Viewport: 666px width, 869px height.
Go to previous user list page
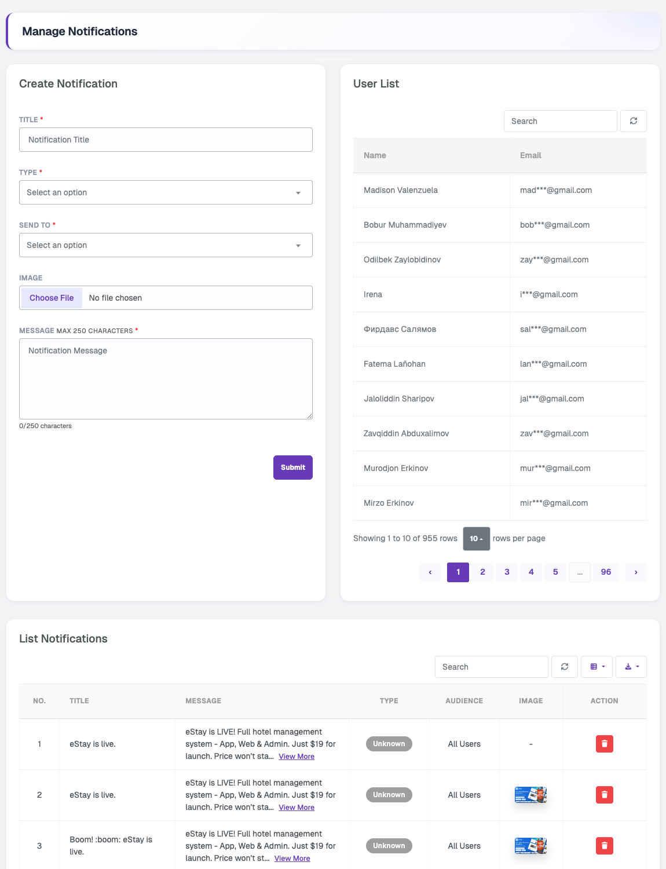[430, 572]
